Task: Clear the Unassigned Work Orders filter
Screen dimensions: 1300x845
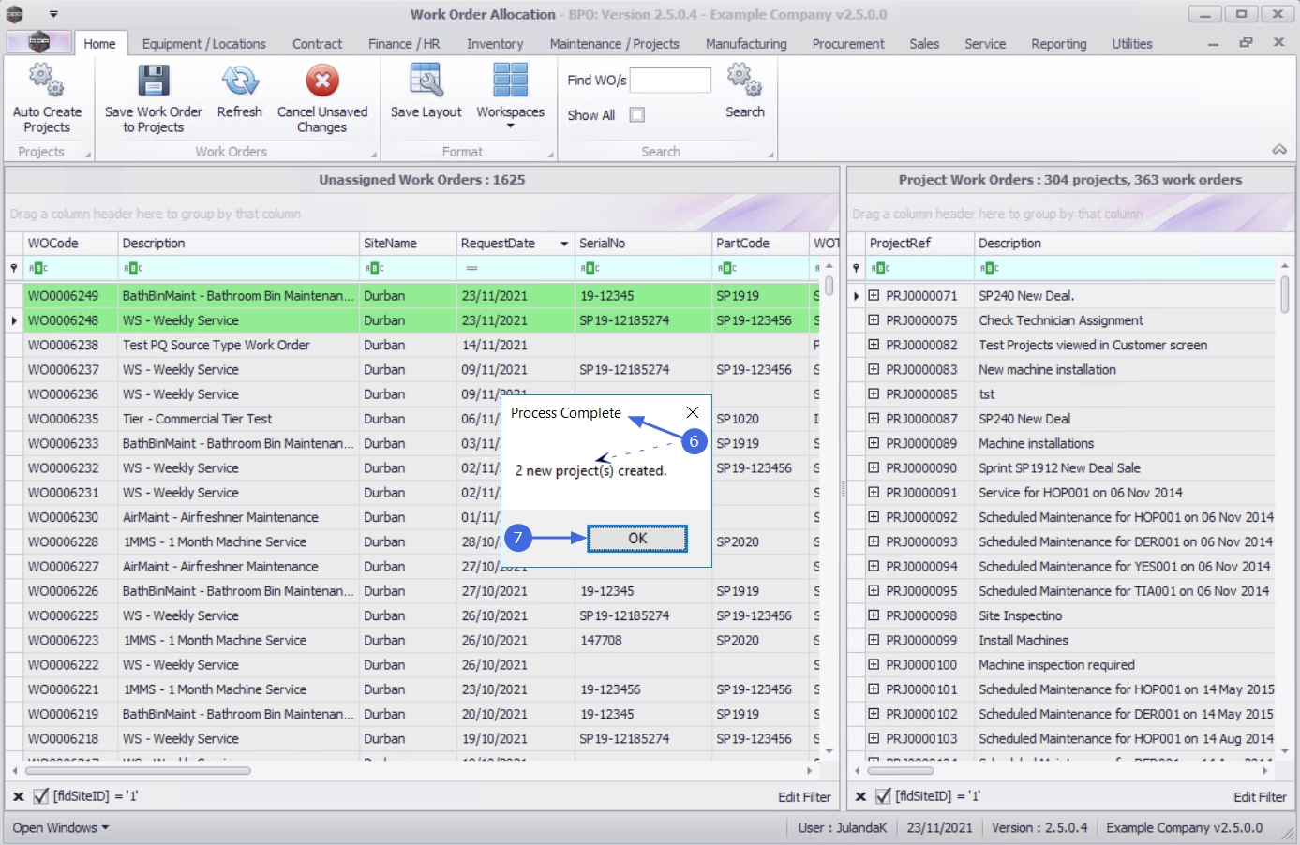Action: pyautogui.click(x=18, y=796)
